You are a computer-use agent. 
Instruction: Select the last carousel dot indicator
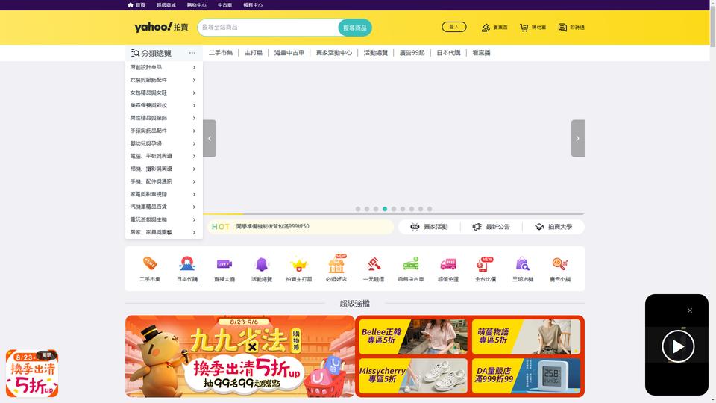(430, 209)
